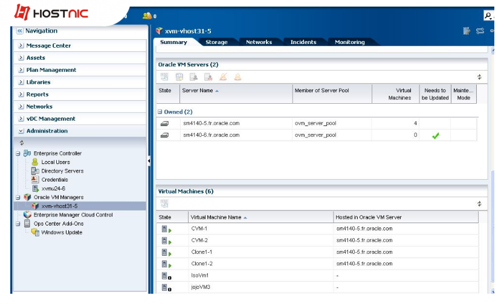This screenshot has width=504, height=307.
Task: Select xvmu24-6 in the tree
Action: pyautogui.click(x=53, y=189)
